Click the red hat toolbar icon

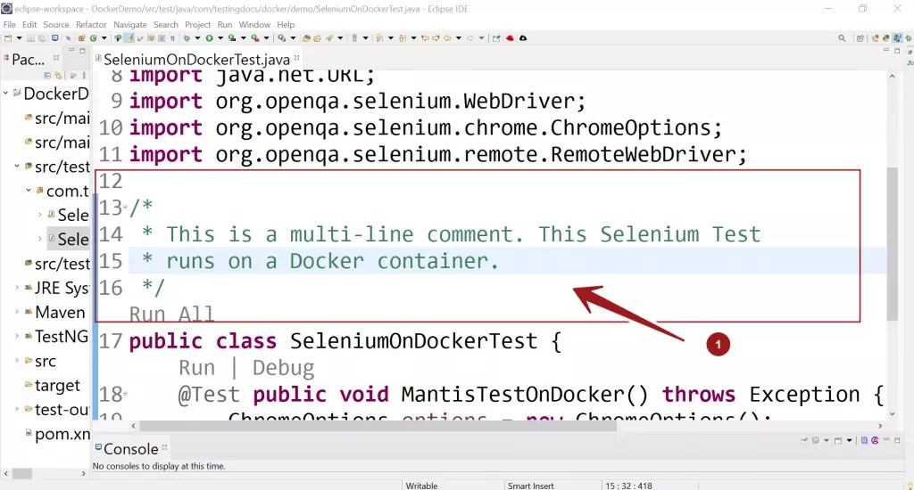(510, 37)
